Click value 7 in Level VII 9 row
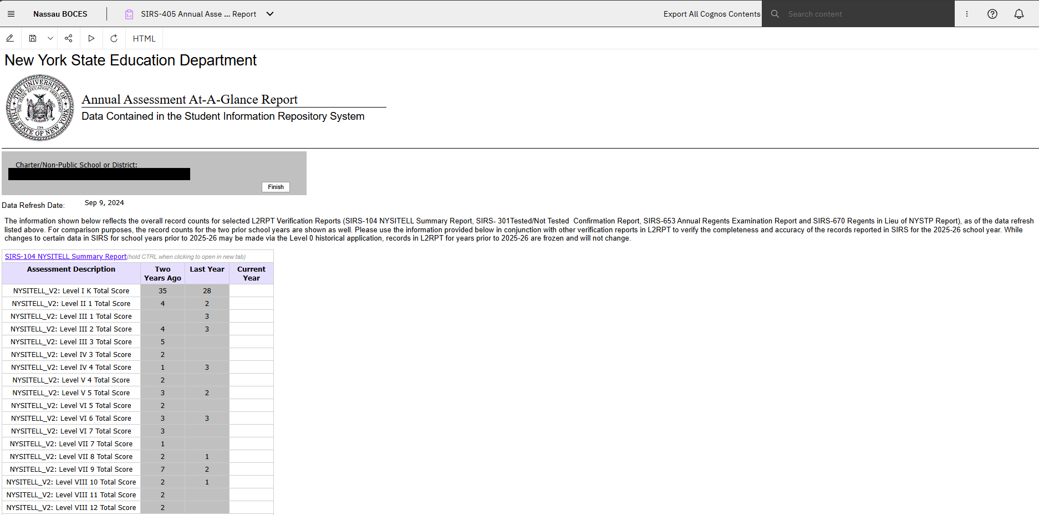Image resolution: width=1039 pixels, height=515 pixels. (x=162, y=469)
